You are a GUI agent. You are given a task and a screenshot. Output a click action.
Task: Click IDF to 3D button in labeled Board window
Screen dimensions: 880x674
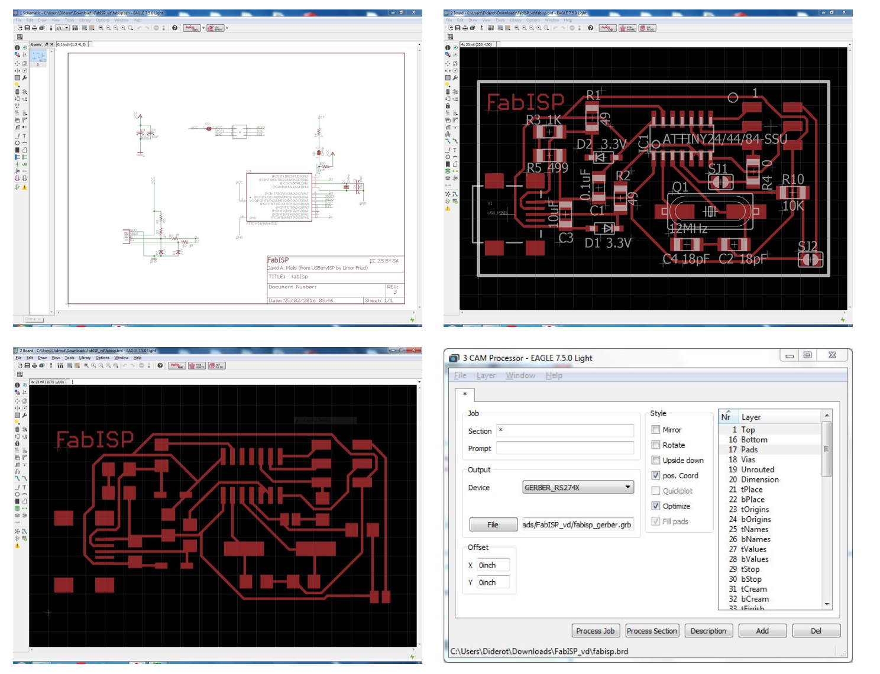point(647,28)
